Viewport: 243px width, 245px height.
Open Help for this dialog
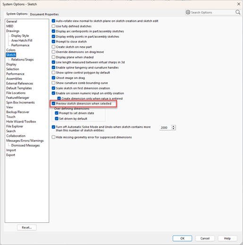pos(227,238)
